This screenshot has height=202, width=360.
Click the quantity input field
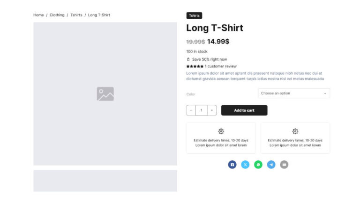coord(202,110)
